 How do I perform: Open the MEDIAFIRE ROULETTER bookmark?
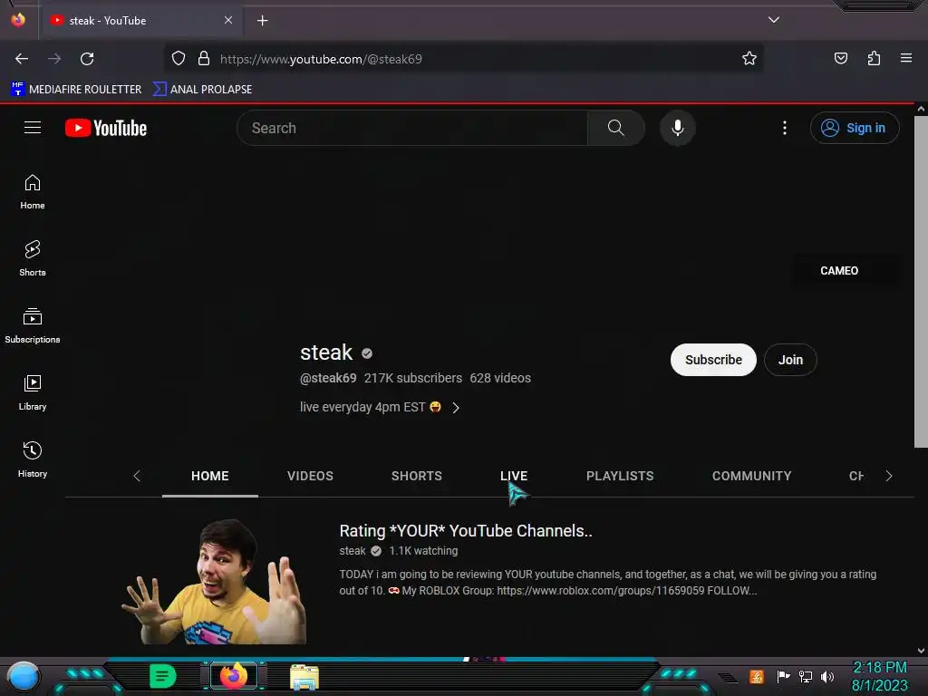(x=76, y=90)
